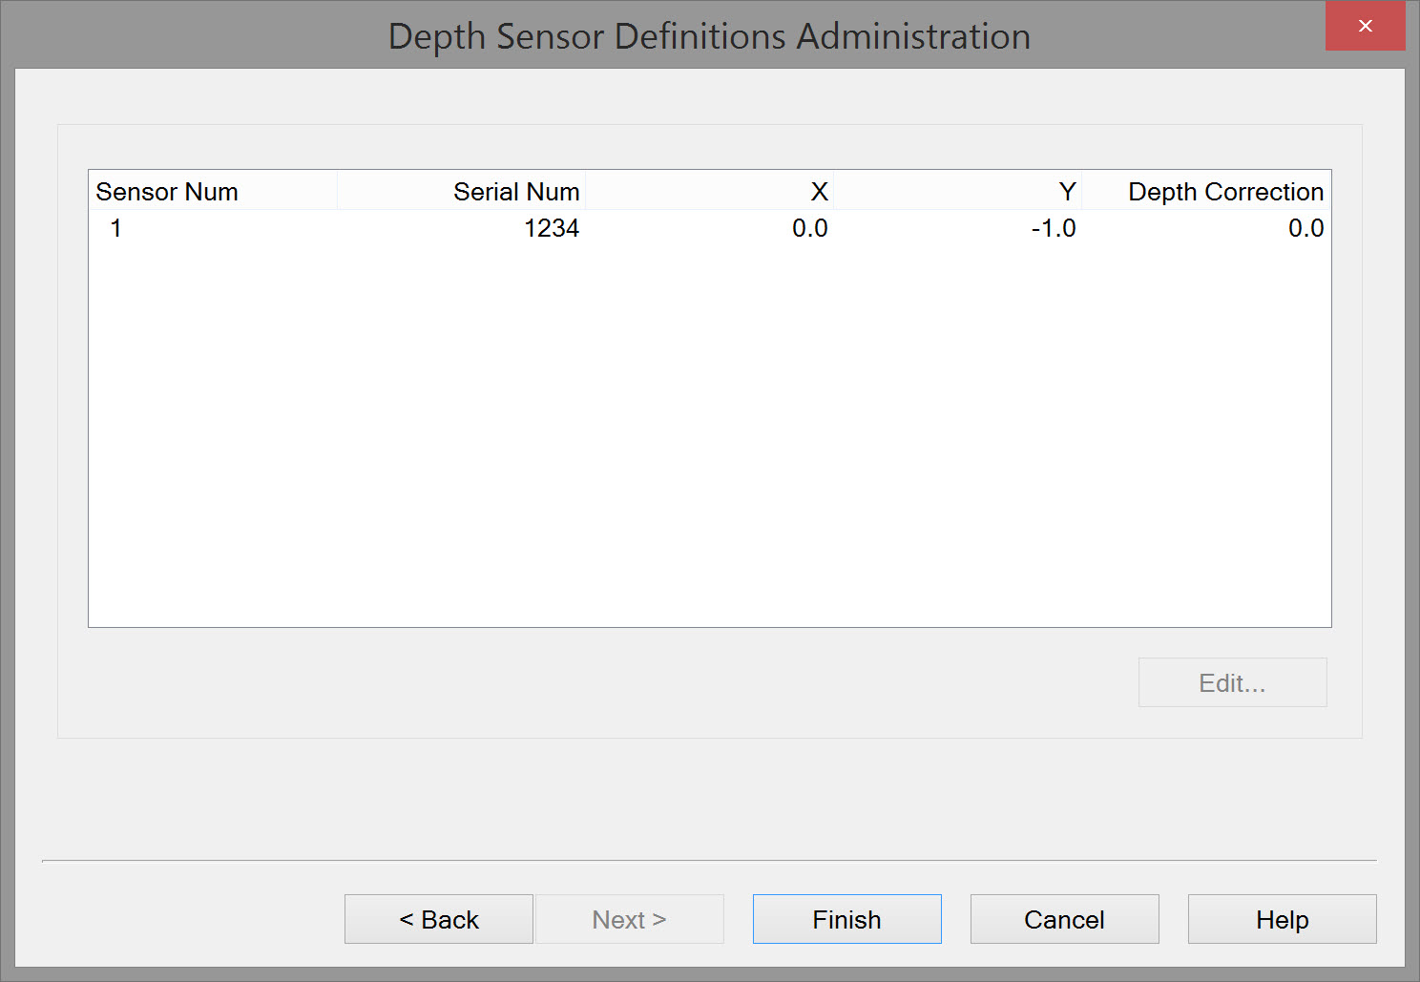Screen dimensions: 1420x982
Task: Close the Depth Sensor Definitions window
Action: [1365, 26]
